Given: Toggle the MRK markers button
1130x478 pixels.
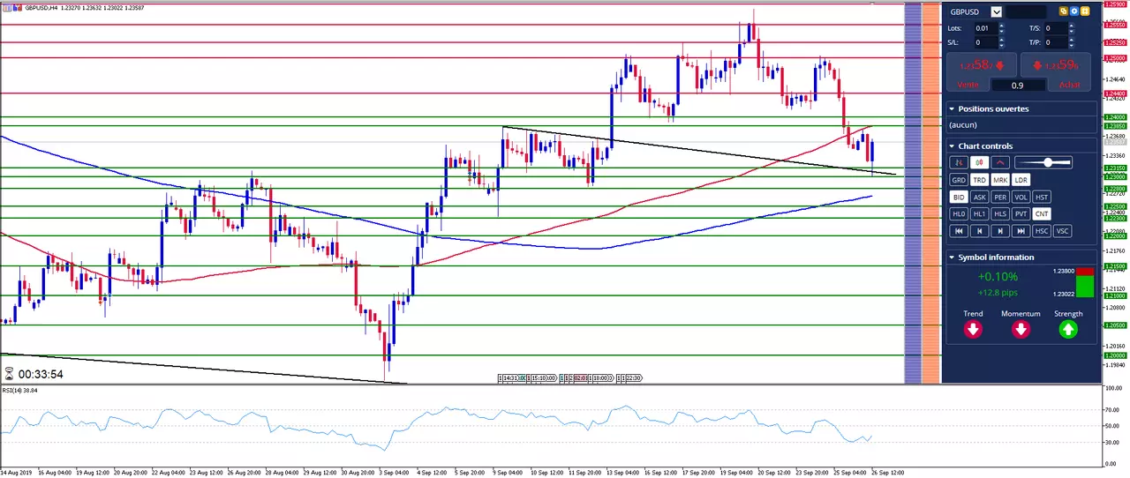Looking at the screenshot, I should 1000,180.
